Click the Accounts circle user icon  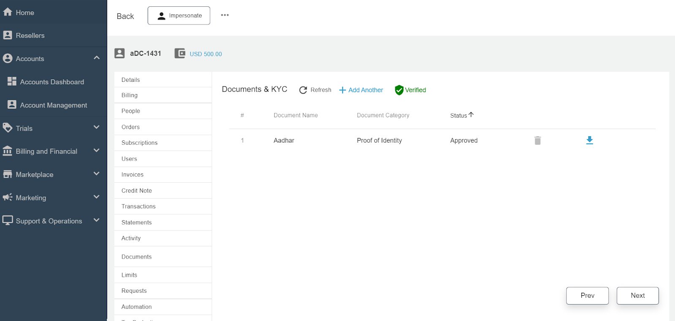tap(7, 58)
